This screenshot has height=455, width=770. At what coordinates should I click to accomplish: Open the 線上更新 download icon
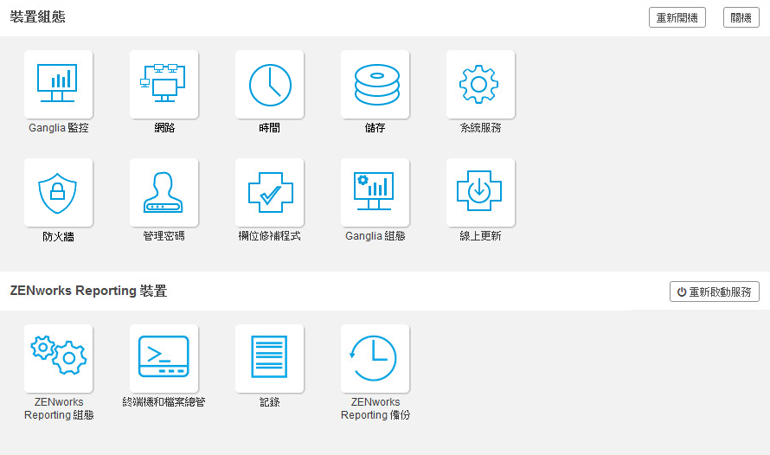point(481,192)
